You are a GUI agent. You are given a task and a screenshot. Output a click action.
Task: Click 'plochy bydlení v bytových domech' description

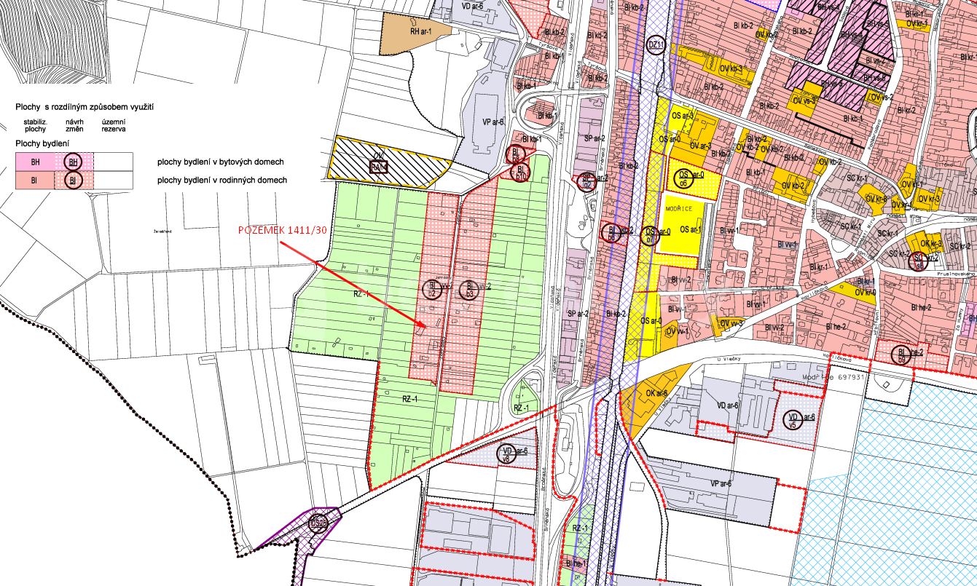click(x=219, y=162)
